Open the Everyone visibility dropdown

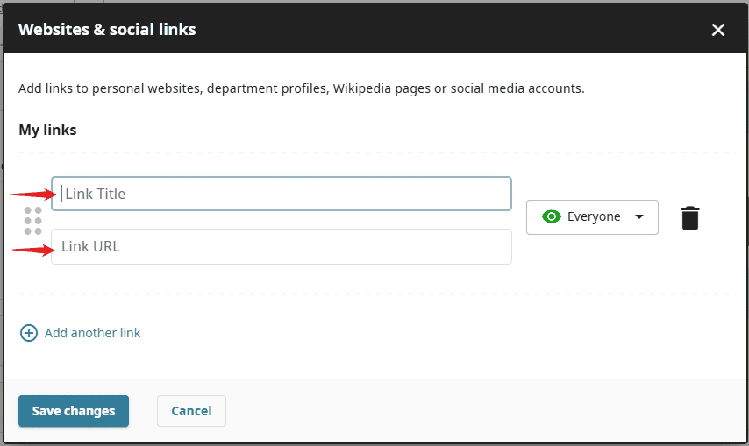[x=592, y=216]
